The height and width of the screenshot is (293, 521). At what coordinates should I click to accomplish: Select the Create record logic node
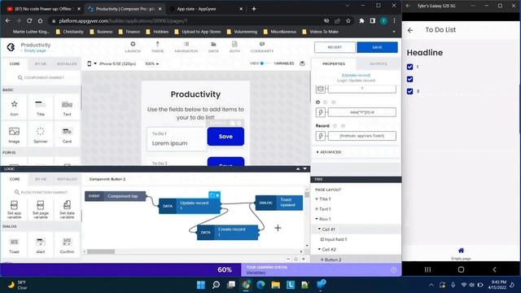click(x=228, y=232)
